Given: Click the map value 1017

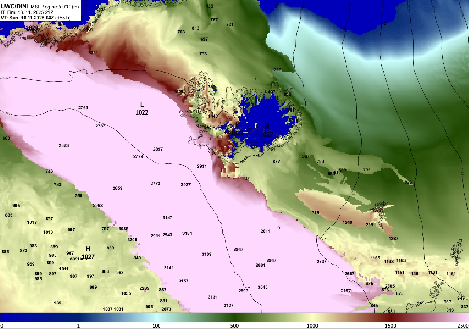Looking at the screenshot, I should (x=32, y=222).
